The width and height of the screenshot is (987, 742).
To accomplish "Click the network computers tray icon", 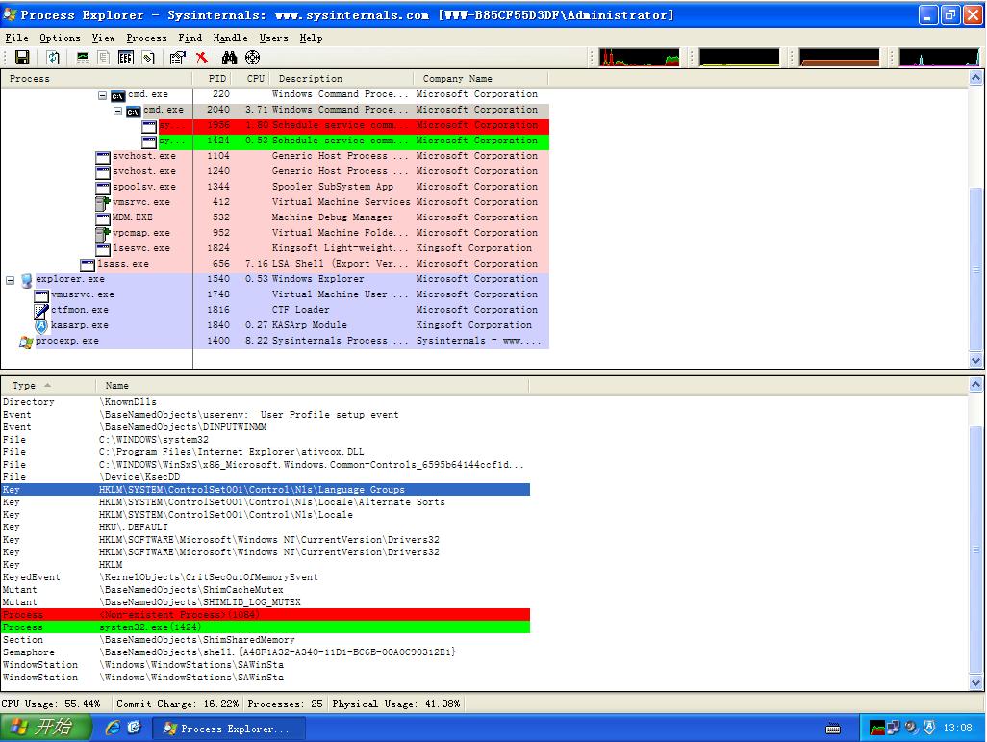I will 894,729.
